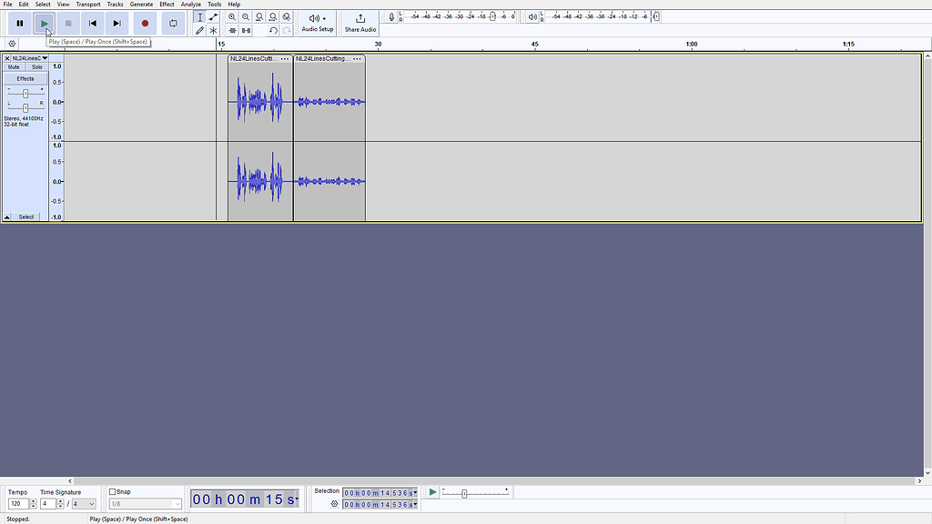This screenshot has width=932, height=524.
Task: Click the track Select button
Action: [x=26, y=217]
